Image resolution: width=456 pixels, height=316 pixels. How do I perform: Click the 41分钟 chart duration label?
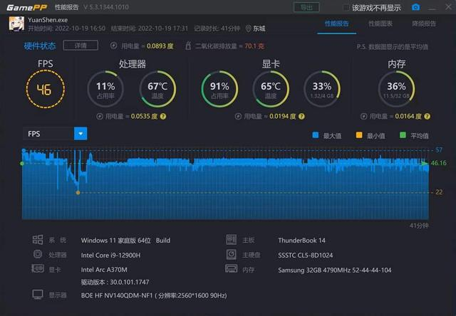click(419, 226)
